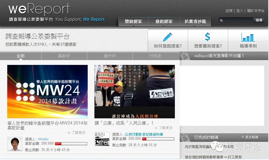Click 了解更多 under MW24 project

point(76,133)
